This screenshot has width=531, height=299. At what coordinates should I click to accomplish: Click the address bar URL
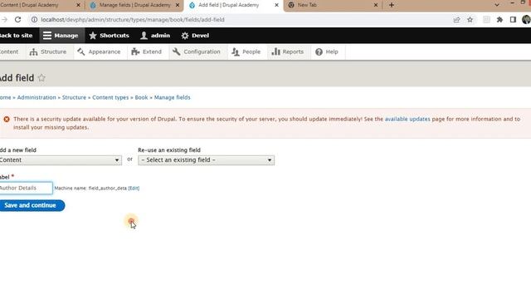coord(133,20)
